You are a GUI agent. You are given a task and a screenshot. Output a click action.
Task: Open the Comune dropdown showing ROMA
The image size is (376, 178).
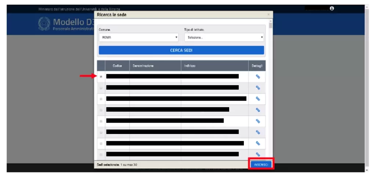[x=138, y=37]
